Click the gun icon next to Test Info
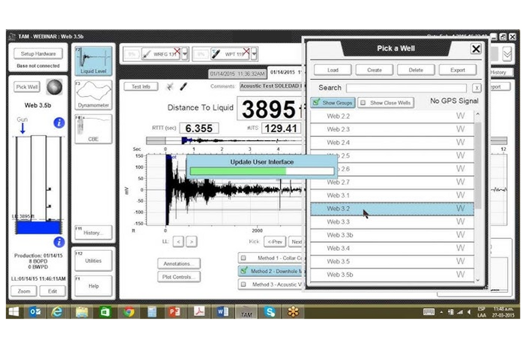Image resolution: width=525 pixels, height=350 pixels. pos(183,87)
